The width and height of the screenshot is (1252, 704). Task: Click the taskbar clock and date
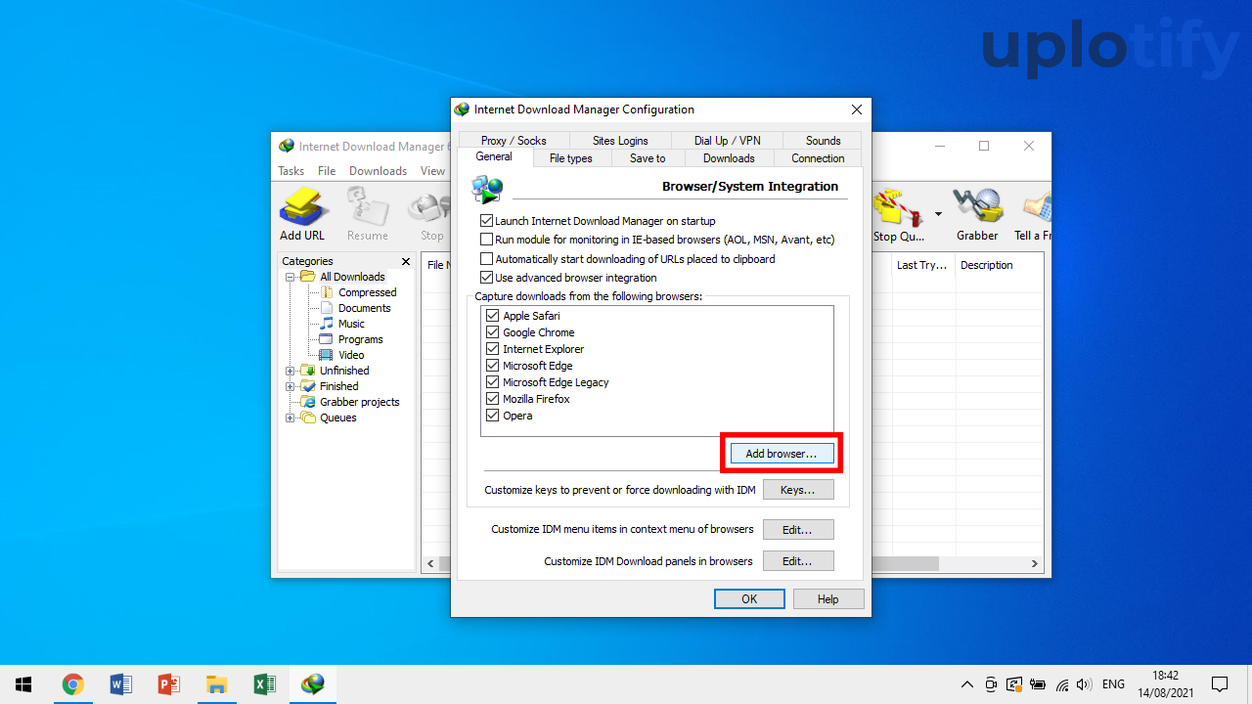pyautogui.click(x=1165, y=684)
